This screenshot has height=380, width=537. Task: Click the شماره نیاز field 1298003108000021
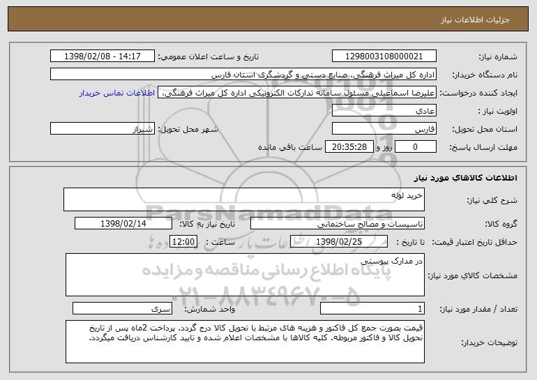click(384, 56)
